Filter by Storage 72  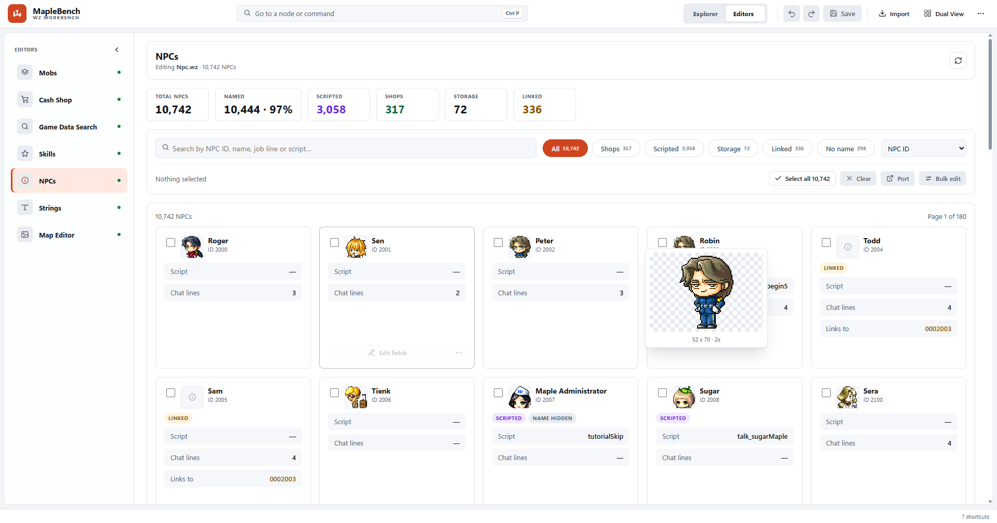click(x=733, y=148)
